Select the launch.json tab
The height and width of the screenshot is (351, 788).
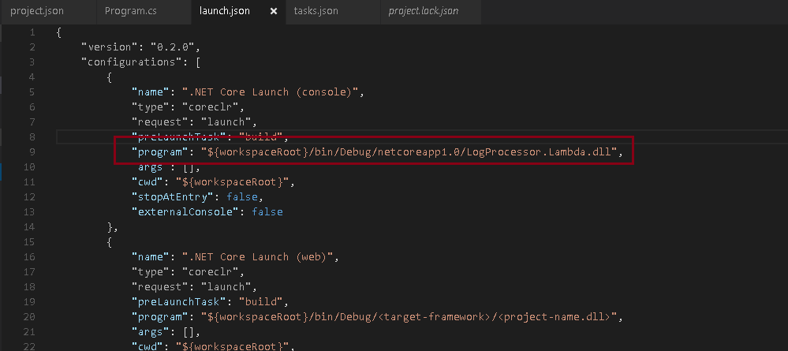[225, 10]
